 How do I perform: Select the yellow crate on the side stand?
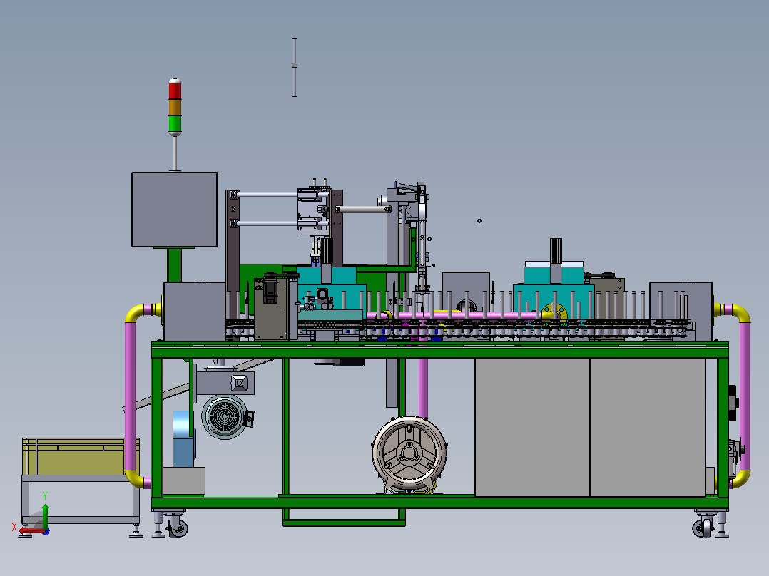81,456
